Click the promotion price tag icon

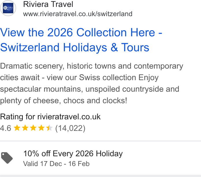point(7,158)
